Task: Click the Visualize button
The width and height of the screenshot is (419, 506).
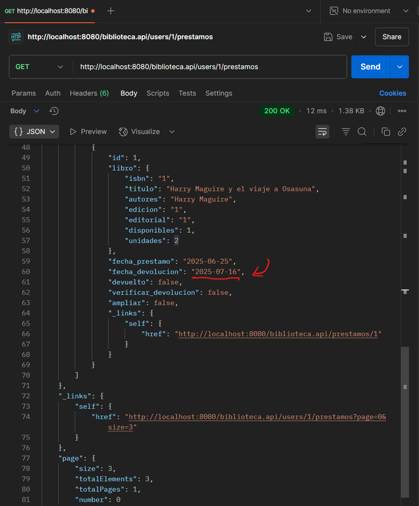Action: tap(139, 132)
